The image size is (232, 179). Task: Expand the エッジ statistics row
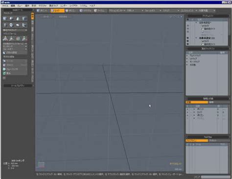pyautogui.click(x=194, y=112)
